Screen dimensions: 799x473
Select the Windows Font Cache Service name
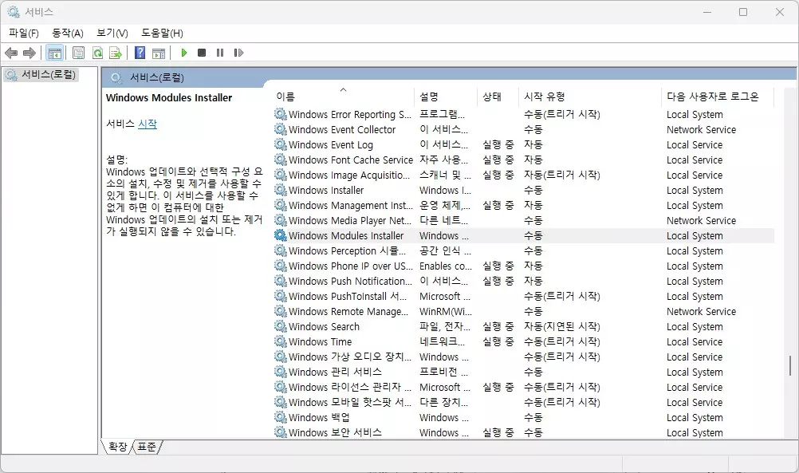(x=351, y=160)
